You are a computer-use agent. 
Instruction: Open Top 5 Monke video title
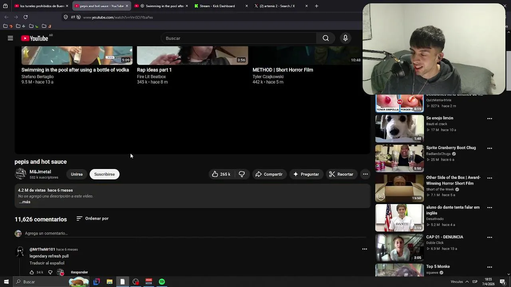[x=438, y=267]
